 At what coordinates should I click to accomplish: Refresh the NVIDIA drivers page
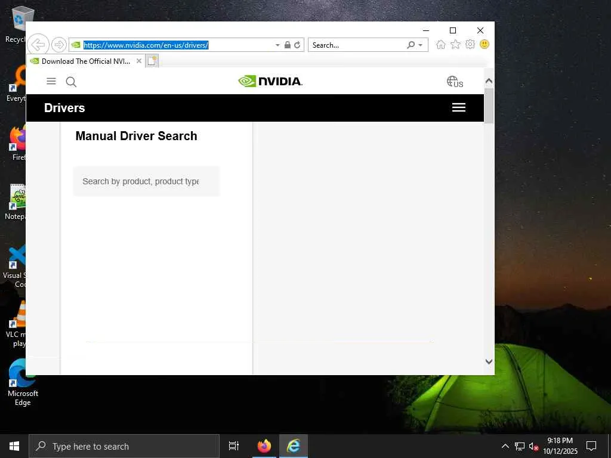[297, 45]
